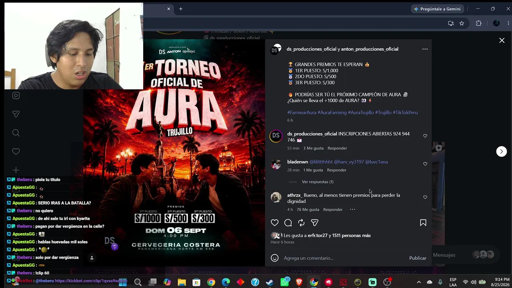Open the Chrome three-dot menu
Screen dimensions: 512x288
pos(509,23)
